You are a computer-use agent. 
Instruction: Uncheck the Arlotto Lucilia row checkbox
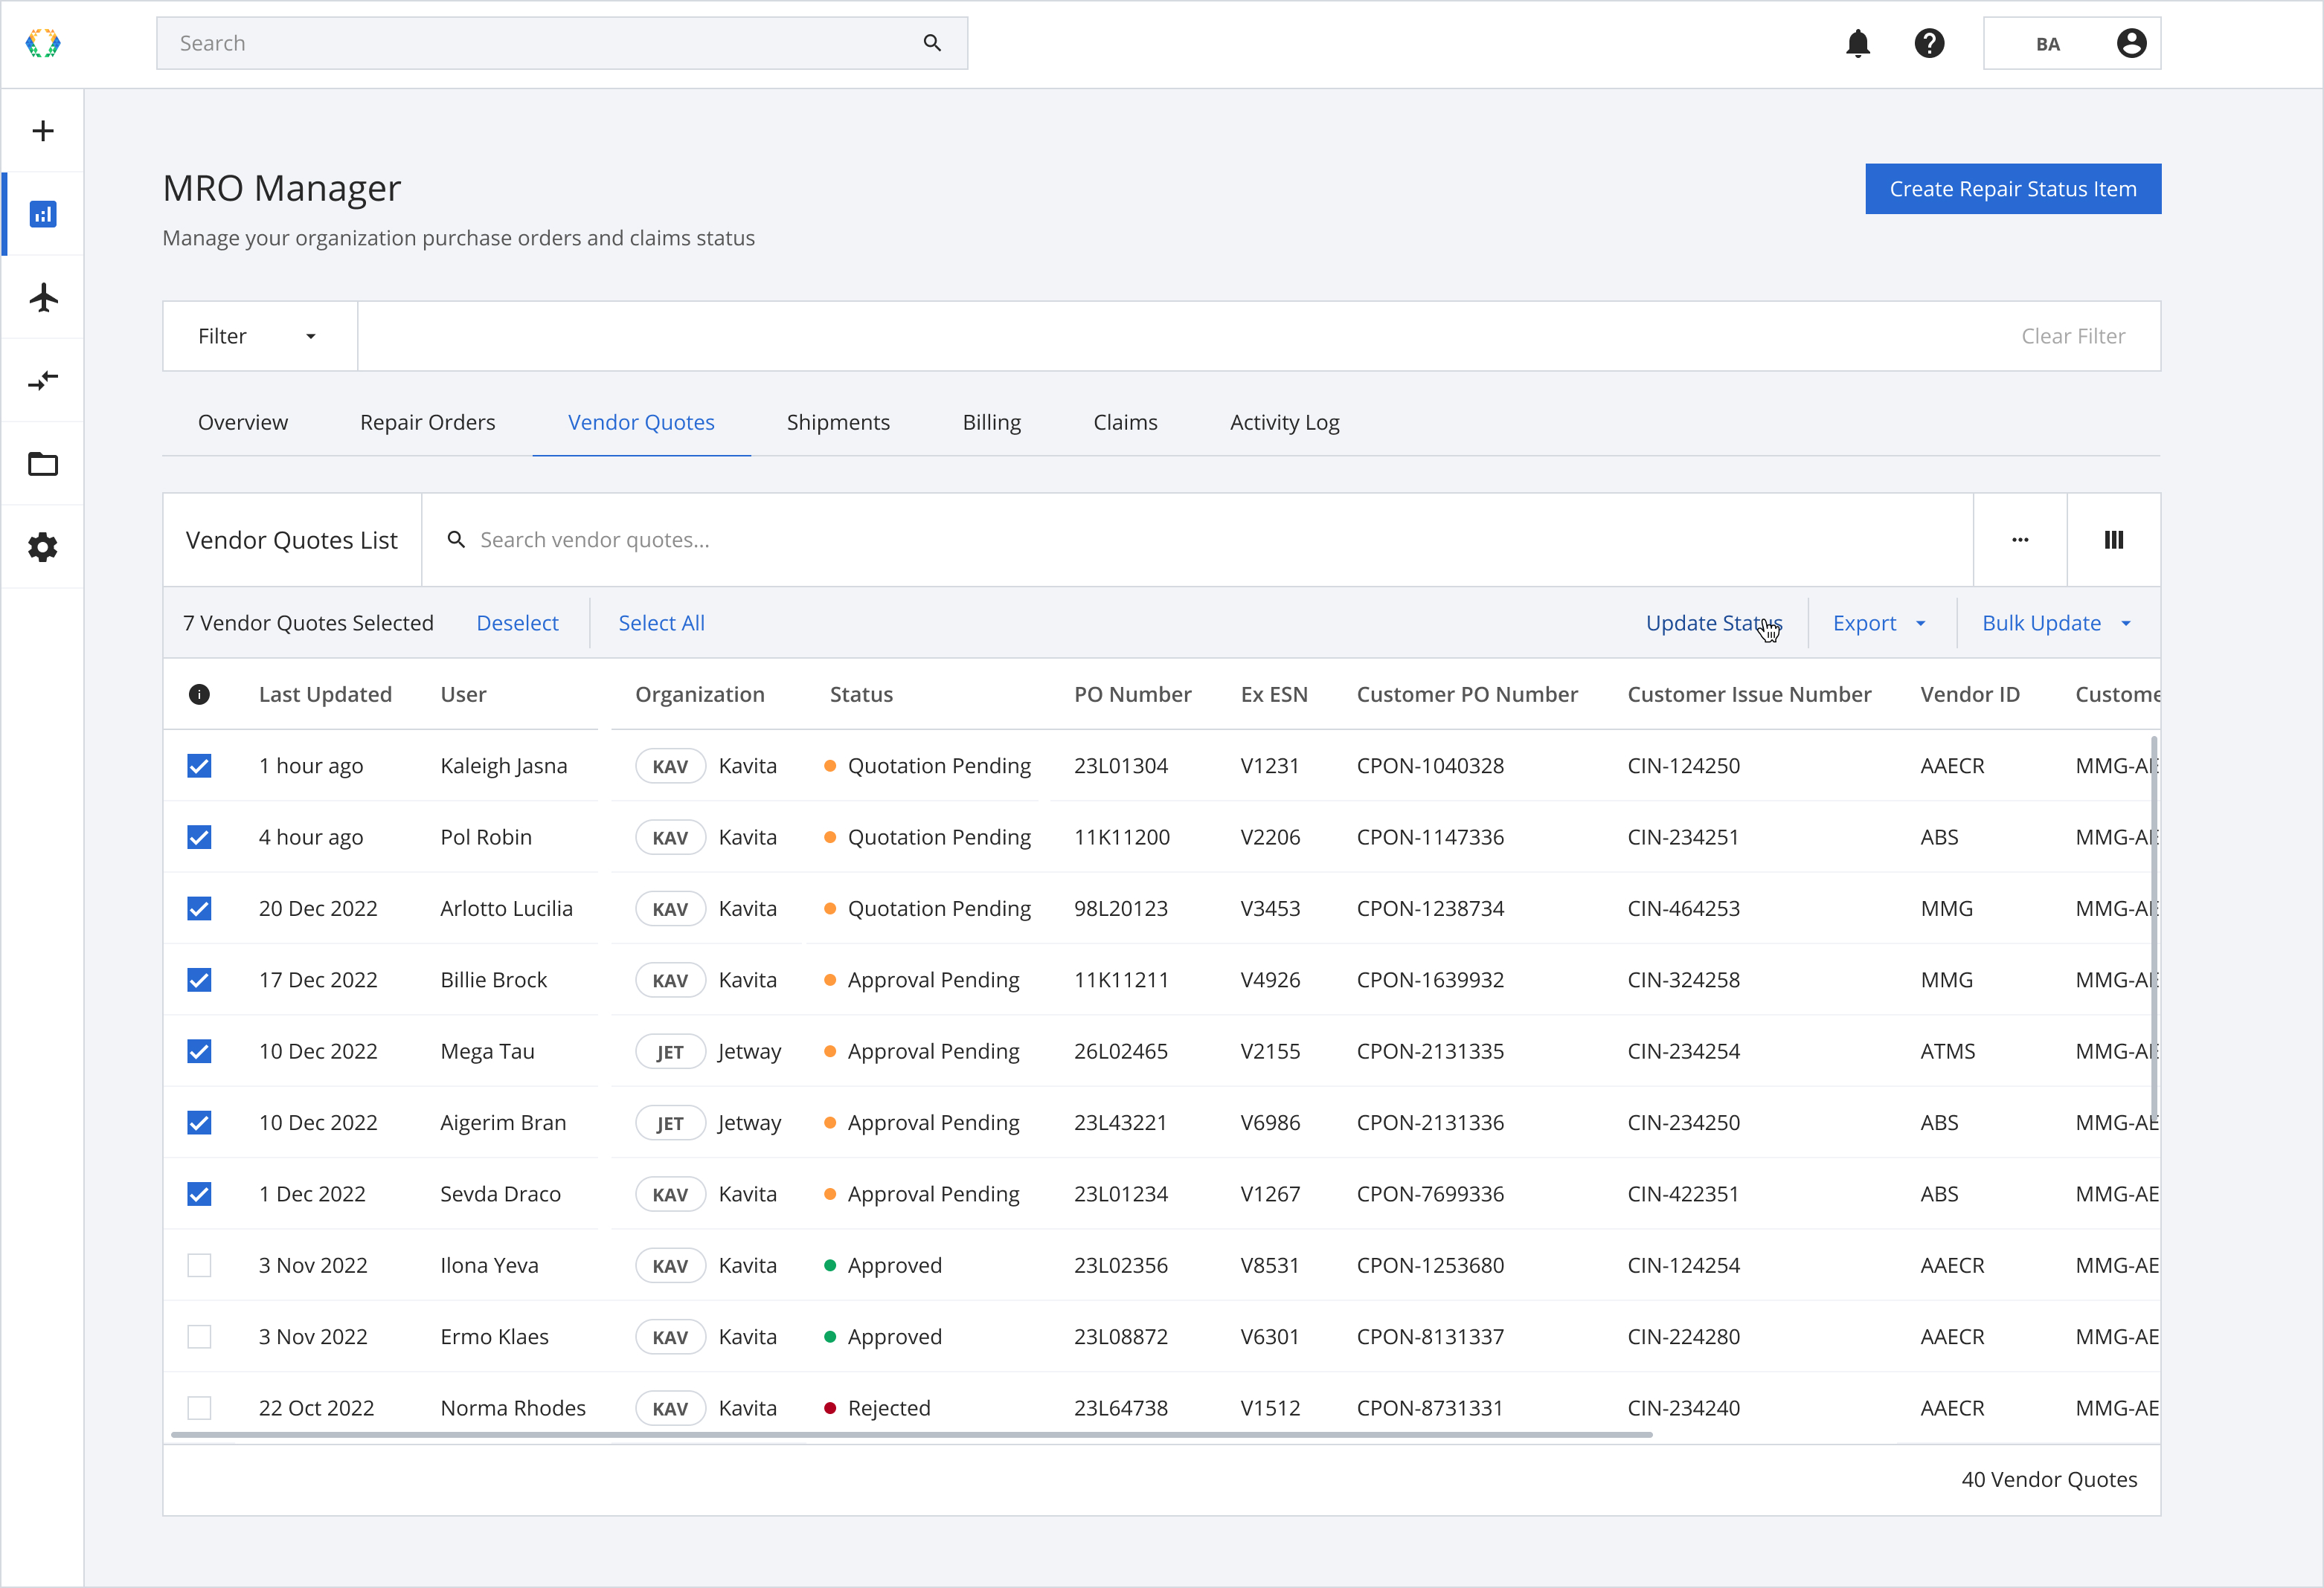click(199, 908)
